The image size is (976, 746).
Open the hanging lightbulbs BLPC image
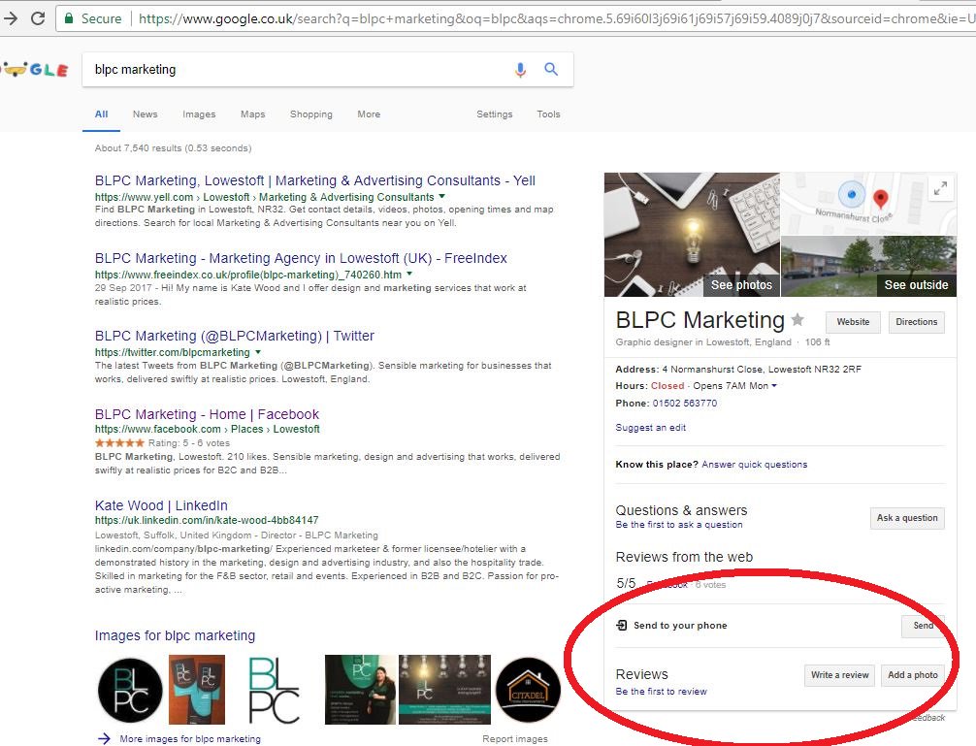pos(444,690)
